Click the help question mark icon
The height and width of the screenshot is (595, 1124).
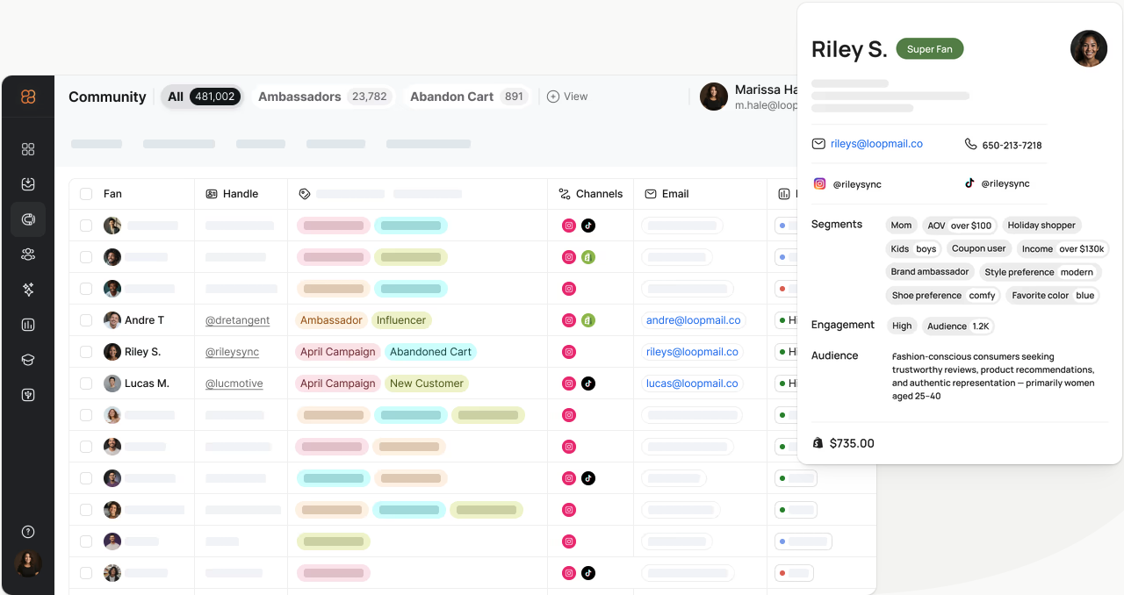[28, 532]
